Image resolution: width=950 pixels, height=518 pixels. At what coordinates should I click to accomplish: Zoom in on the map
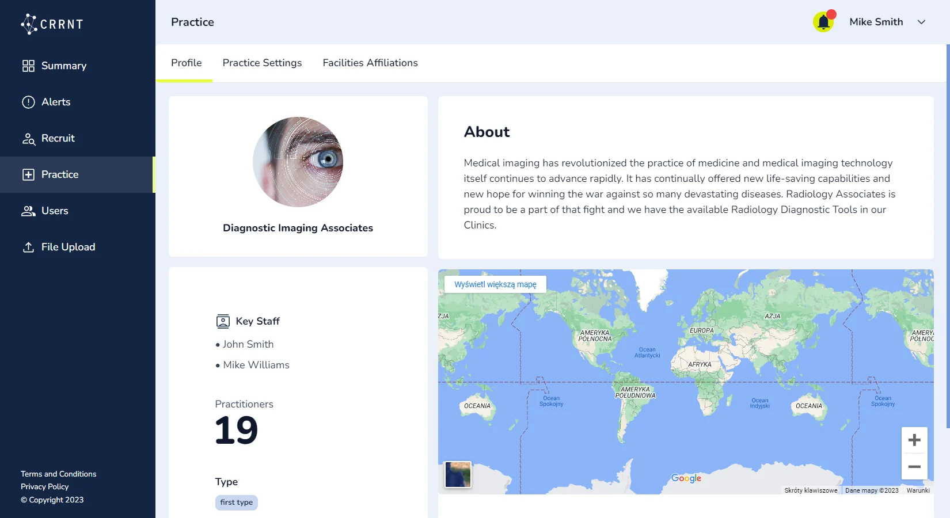tap(914, 440)
